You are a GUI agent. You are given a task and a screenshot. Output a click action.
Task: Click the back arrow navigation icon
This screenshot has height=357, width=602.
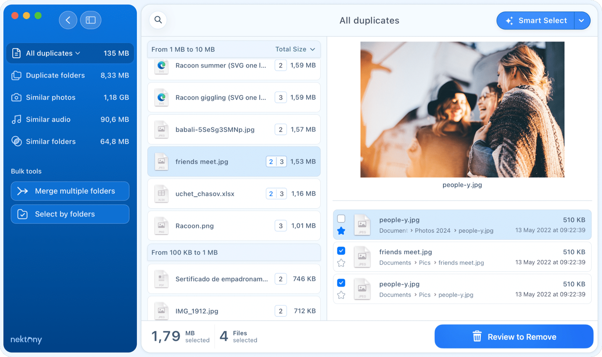[x=68, y=20]
